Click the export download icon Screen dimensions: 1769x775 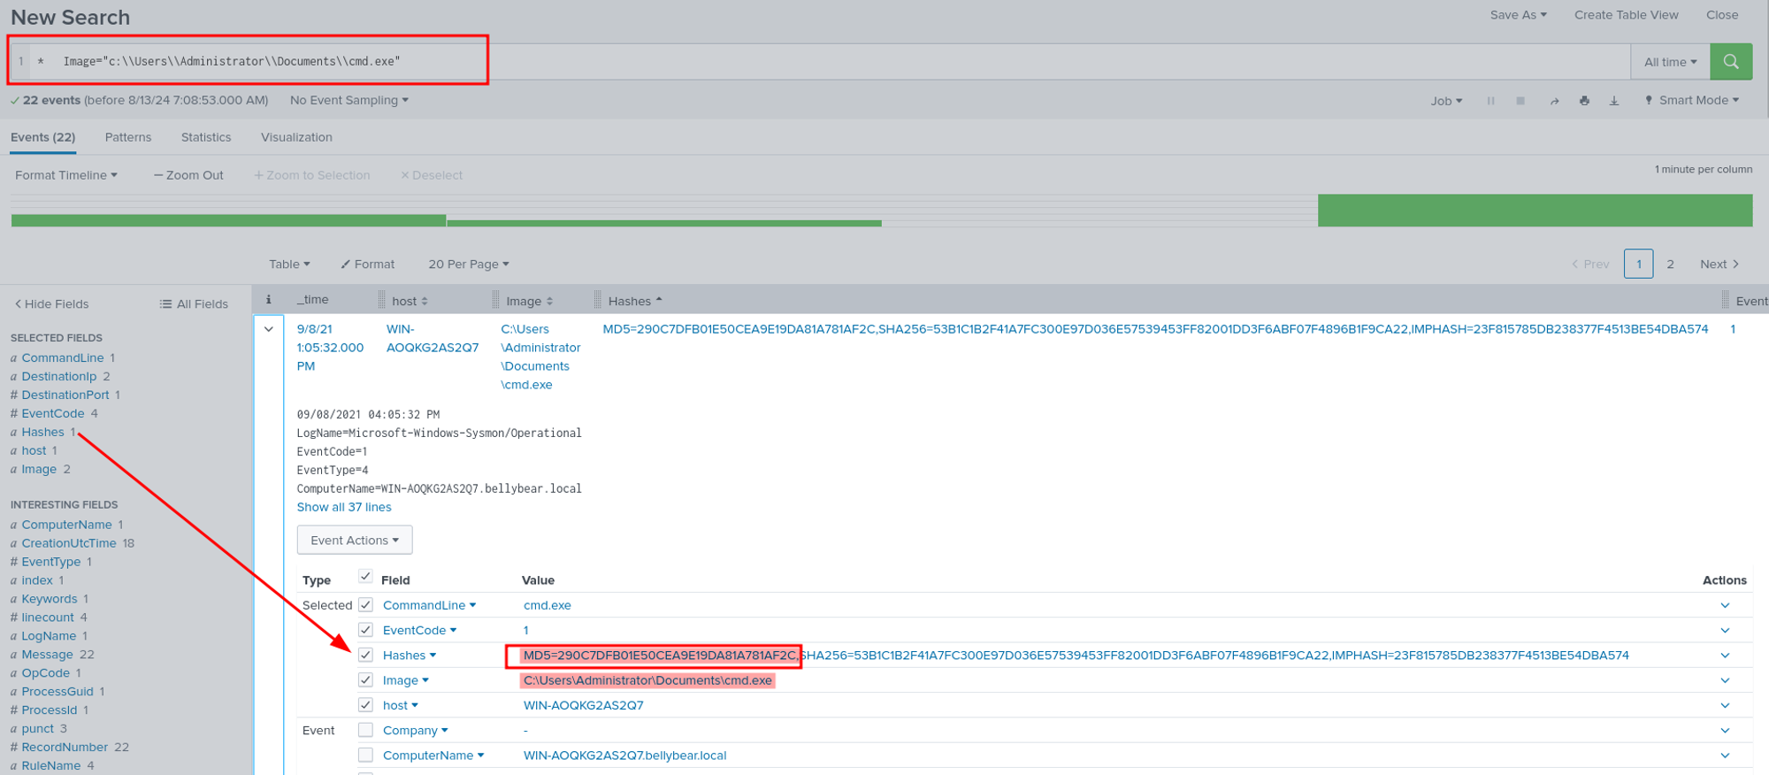[1614, 101]
